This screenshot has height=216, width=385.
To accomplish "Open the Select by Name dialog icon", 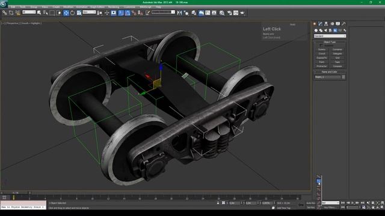I will (46, 13).
